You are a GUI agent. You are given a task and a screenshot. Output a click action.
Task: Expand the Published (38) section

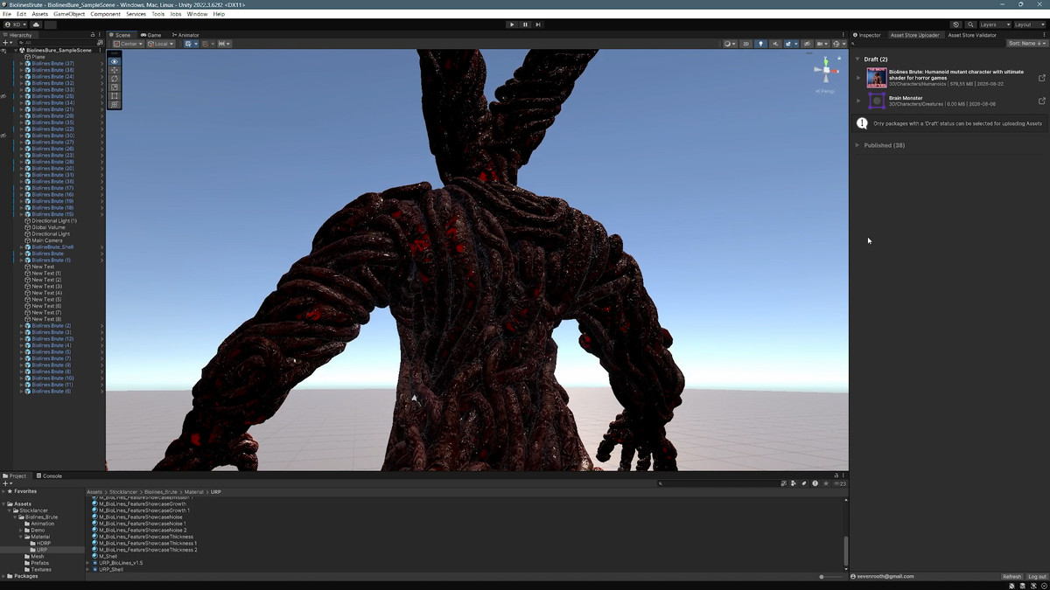pos(857,145)
